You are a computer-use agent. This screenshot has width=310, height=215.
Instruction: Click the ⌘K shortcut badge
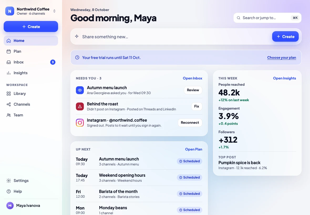pos(295,18)
